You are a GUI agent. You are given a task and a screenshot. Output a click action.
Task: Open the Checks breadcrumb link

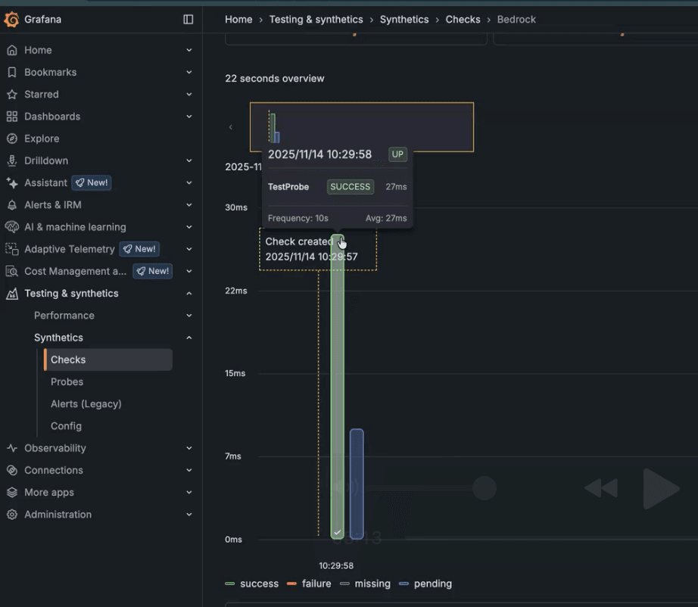pyautogui.click(x=463, y=19)
